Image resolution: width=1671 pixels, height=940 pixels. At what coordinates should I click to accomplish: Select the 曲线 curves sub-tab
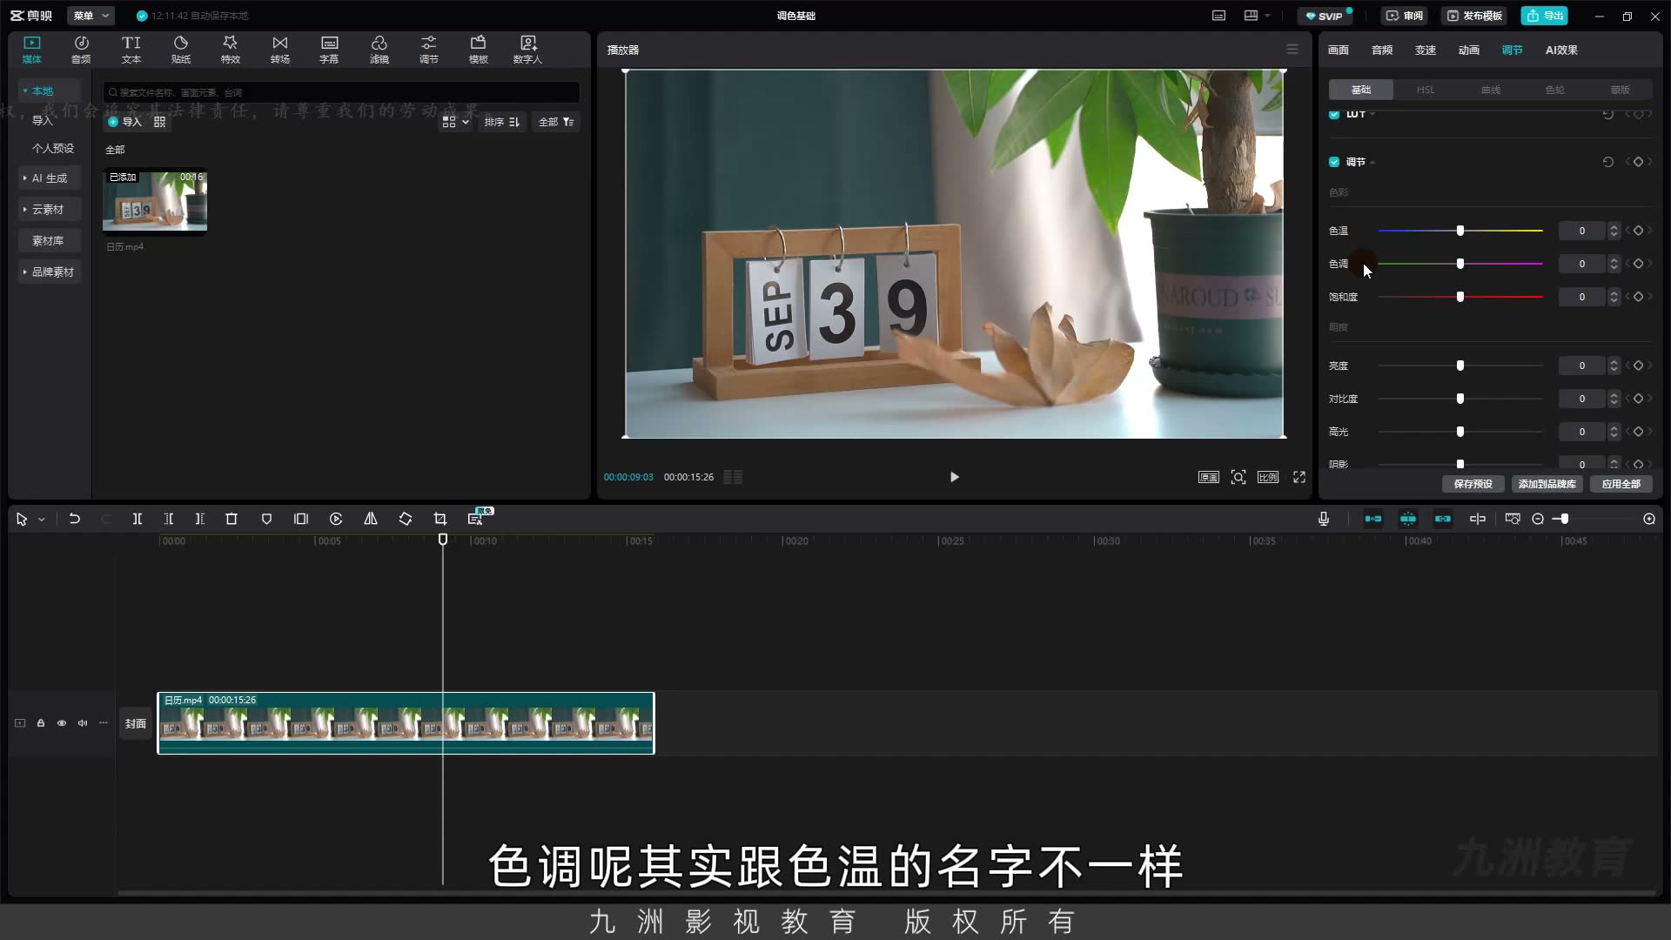(1491, 90)
